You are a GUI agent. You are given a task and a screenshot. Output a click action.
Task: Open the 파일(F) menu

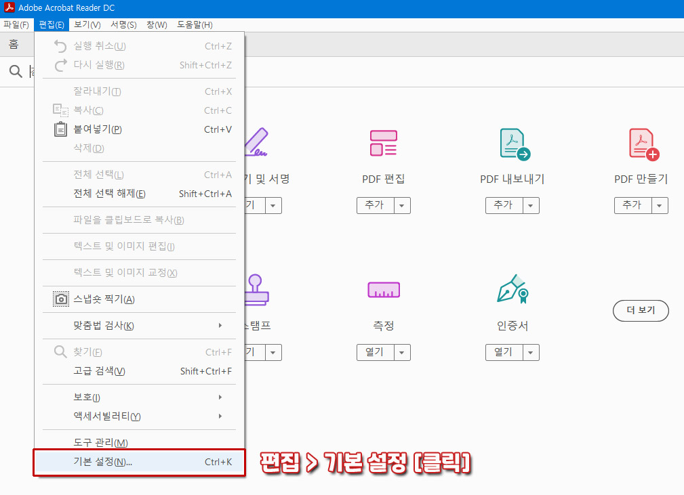[16, 25]
